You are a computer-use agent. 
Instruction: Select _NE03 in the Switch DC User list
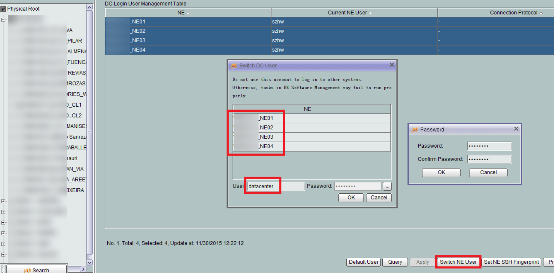[x=312, y=137]
